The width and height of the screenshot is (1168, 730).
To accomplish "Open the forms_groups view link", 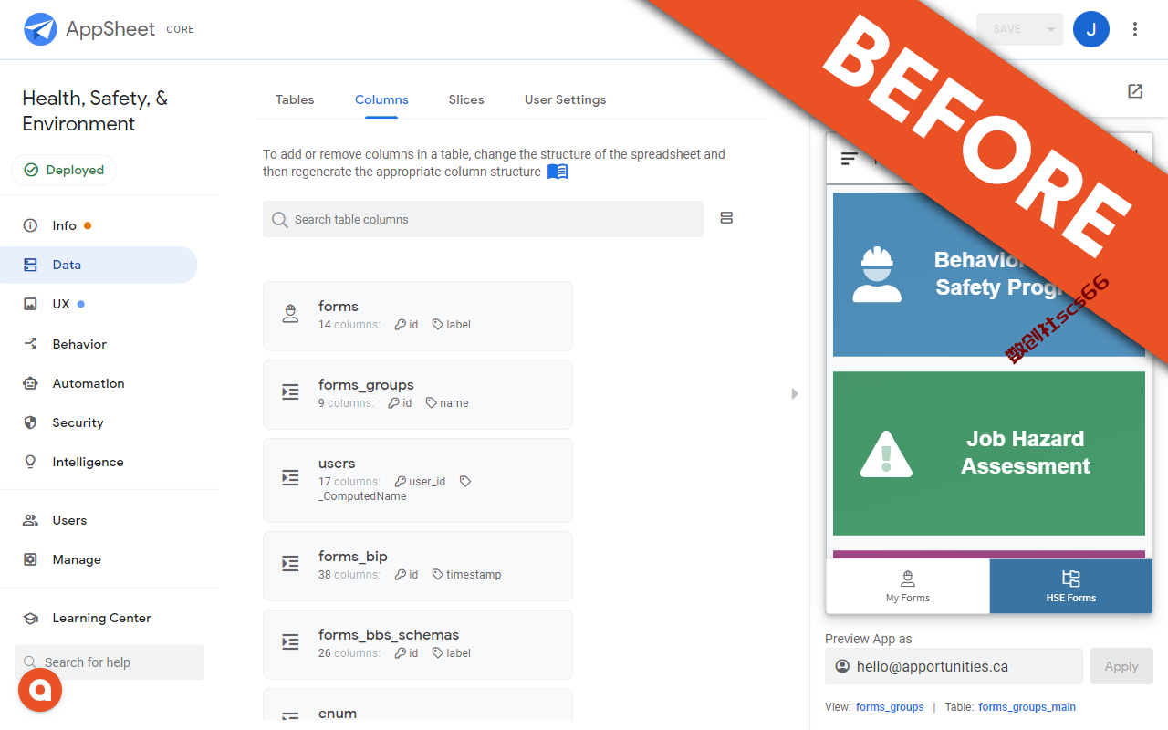I will pos(890,707).
